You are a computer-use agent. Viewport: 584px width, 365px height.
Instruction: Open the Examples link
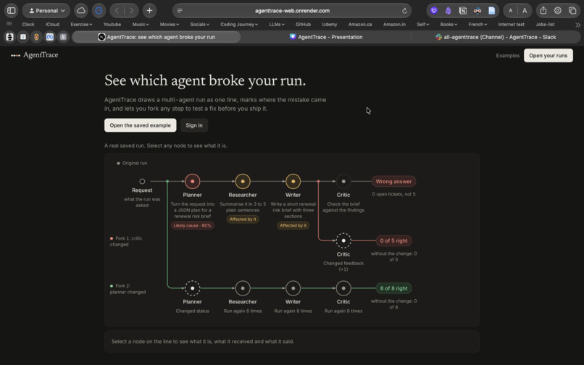(x=507, y=56)
